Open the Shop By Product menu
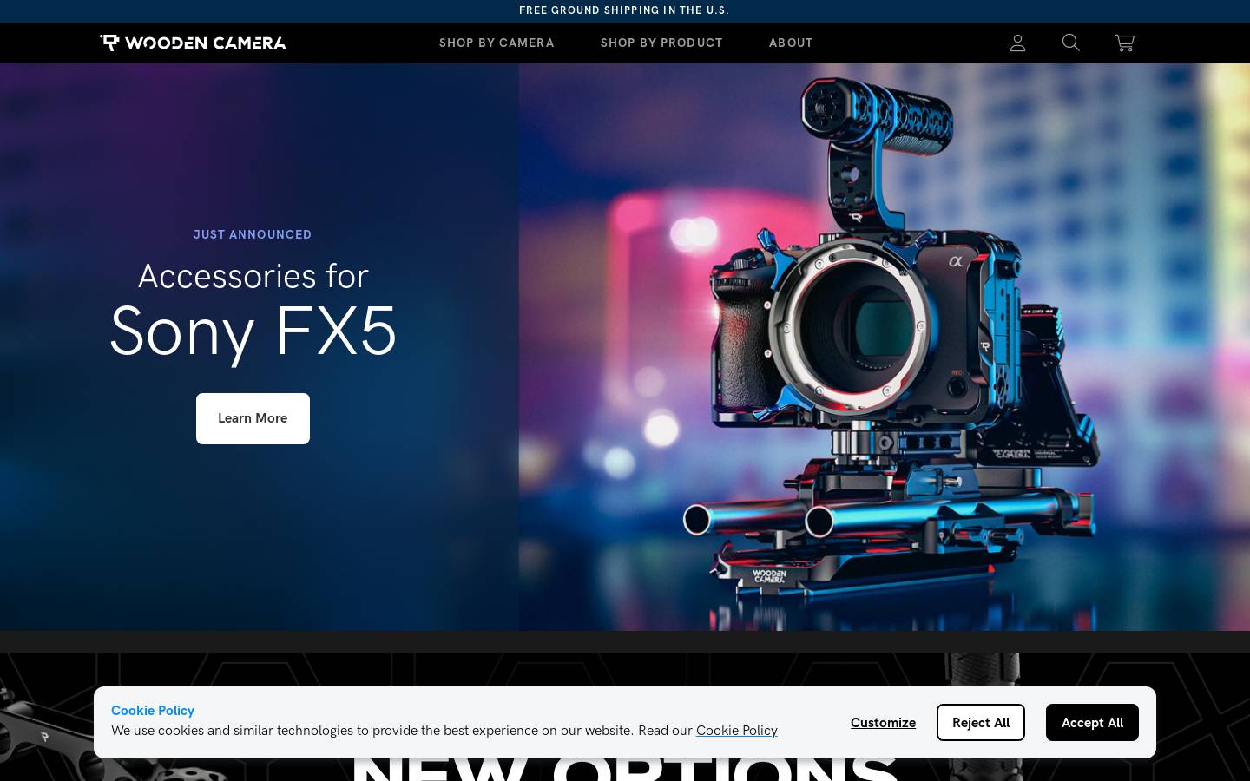1250x781 pixels. pyautogui.click(x=661, y=43)
